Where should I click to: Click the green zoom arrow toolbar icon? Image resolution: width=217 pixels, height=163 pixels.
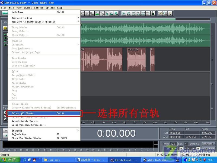point(116,13)
